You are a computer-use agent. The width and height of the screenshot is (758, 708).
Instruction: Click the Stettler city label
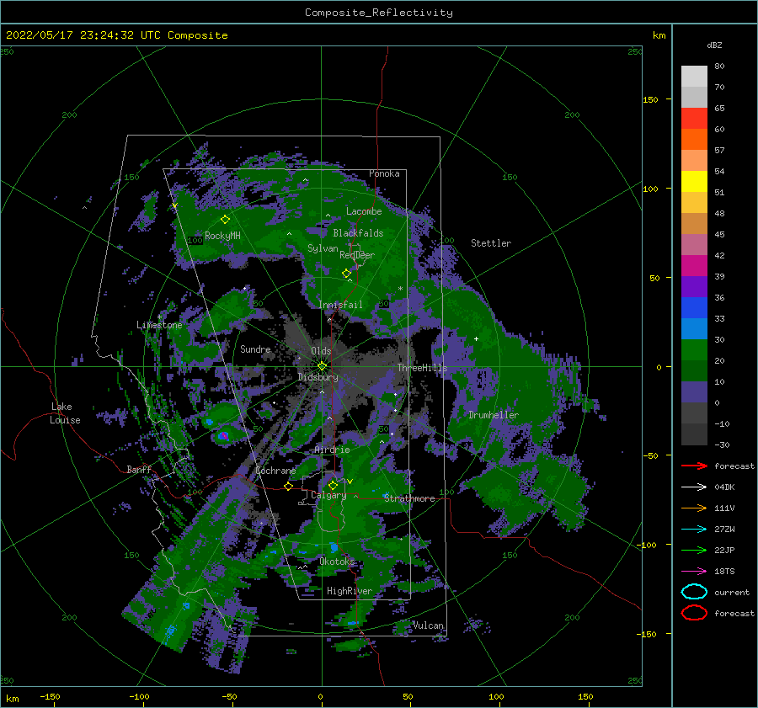(x=491, y=243)
